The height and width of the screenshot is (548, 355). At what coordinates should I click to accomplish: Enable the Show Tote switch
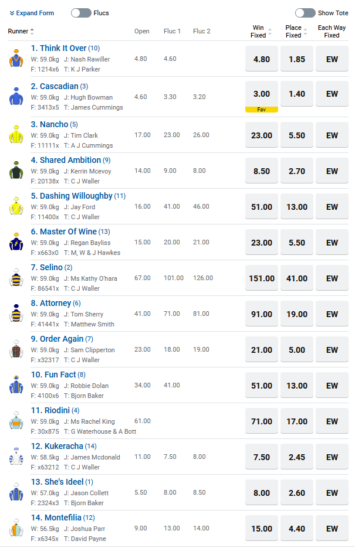click(305, 13)
